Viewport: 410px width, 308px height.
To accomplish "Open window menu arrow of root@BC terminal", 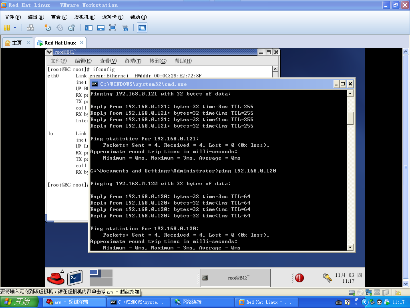I will click(x=49, y=52).
